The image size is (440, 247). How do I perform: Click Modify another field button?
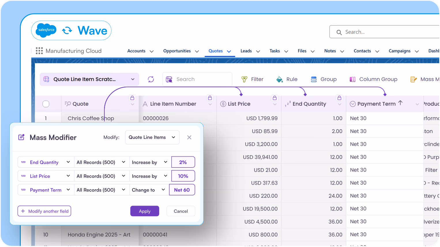tap(44, 211)
